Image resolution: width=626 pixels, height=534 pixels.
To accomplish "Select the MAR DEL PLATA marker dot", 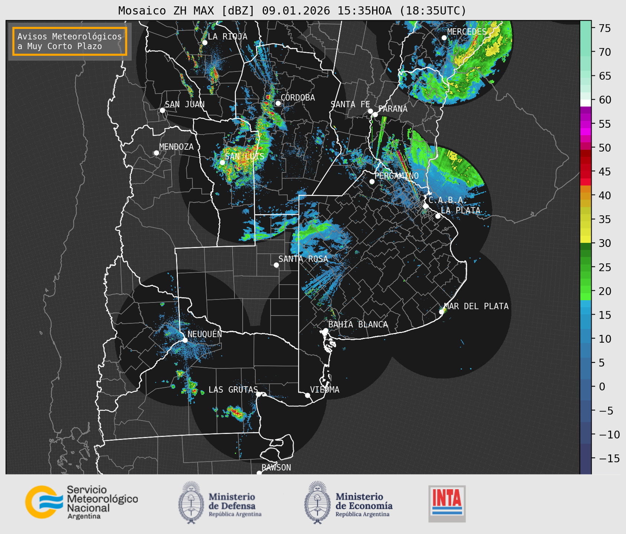I will tap(441, 312).
